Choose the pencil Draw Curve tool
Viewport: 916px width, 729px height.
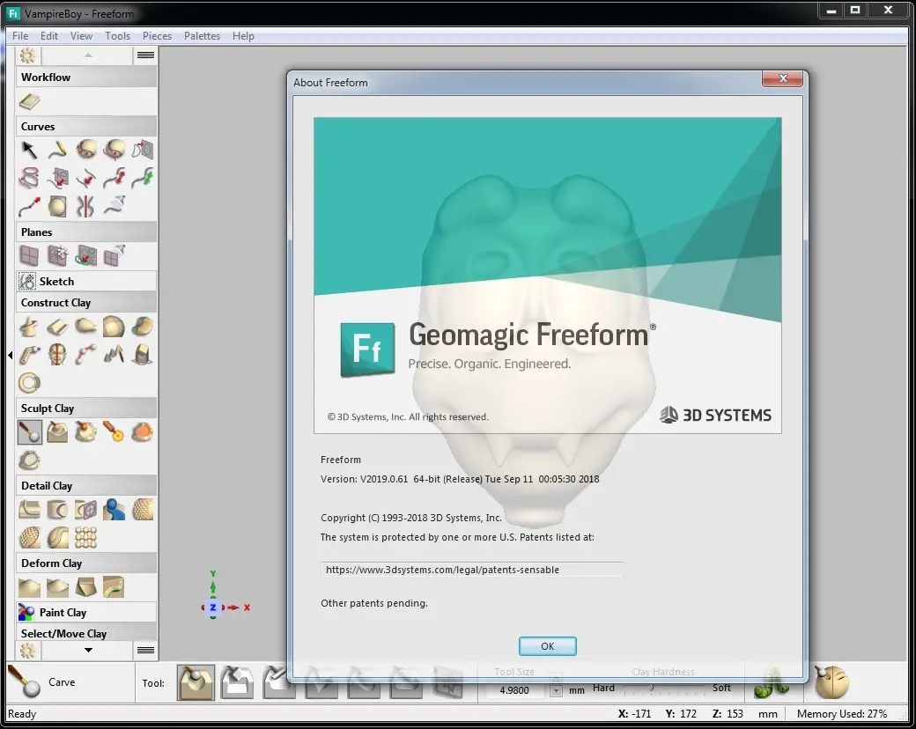click(57, 151)
